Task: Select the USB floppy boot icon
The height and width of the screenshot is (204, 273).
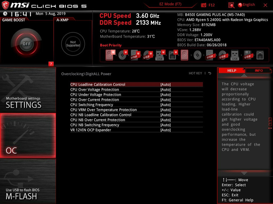Action: click(247, 55)
